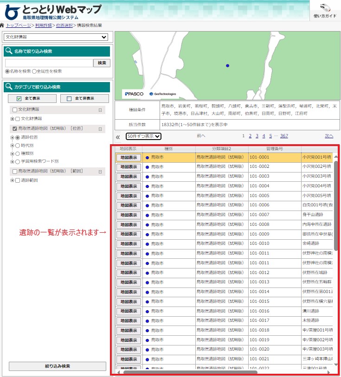The image size is (341, 377).
Task: Open the 50件ずつ表示 page size dropdown
Action: click(143, 136)
